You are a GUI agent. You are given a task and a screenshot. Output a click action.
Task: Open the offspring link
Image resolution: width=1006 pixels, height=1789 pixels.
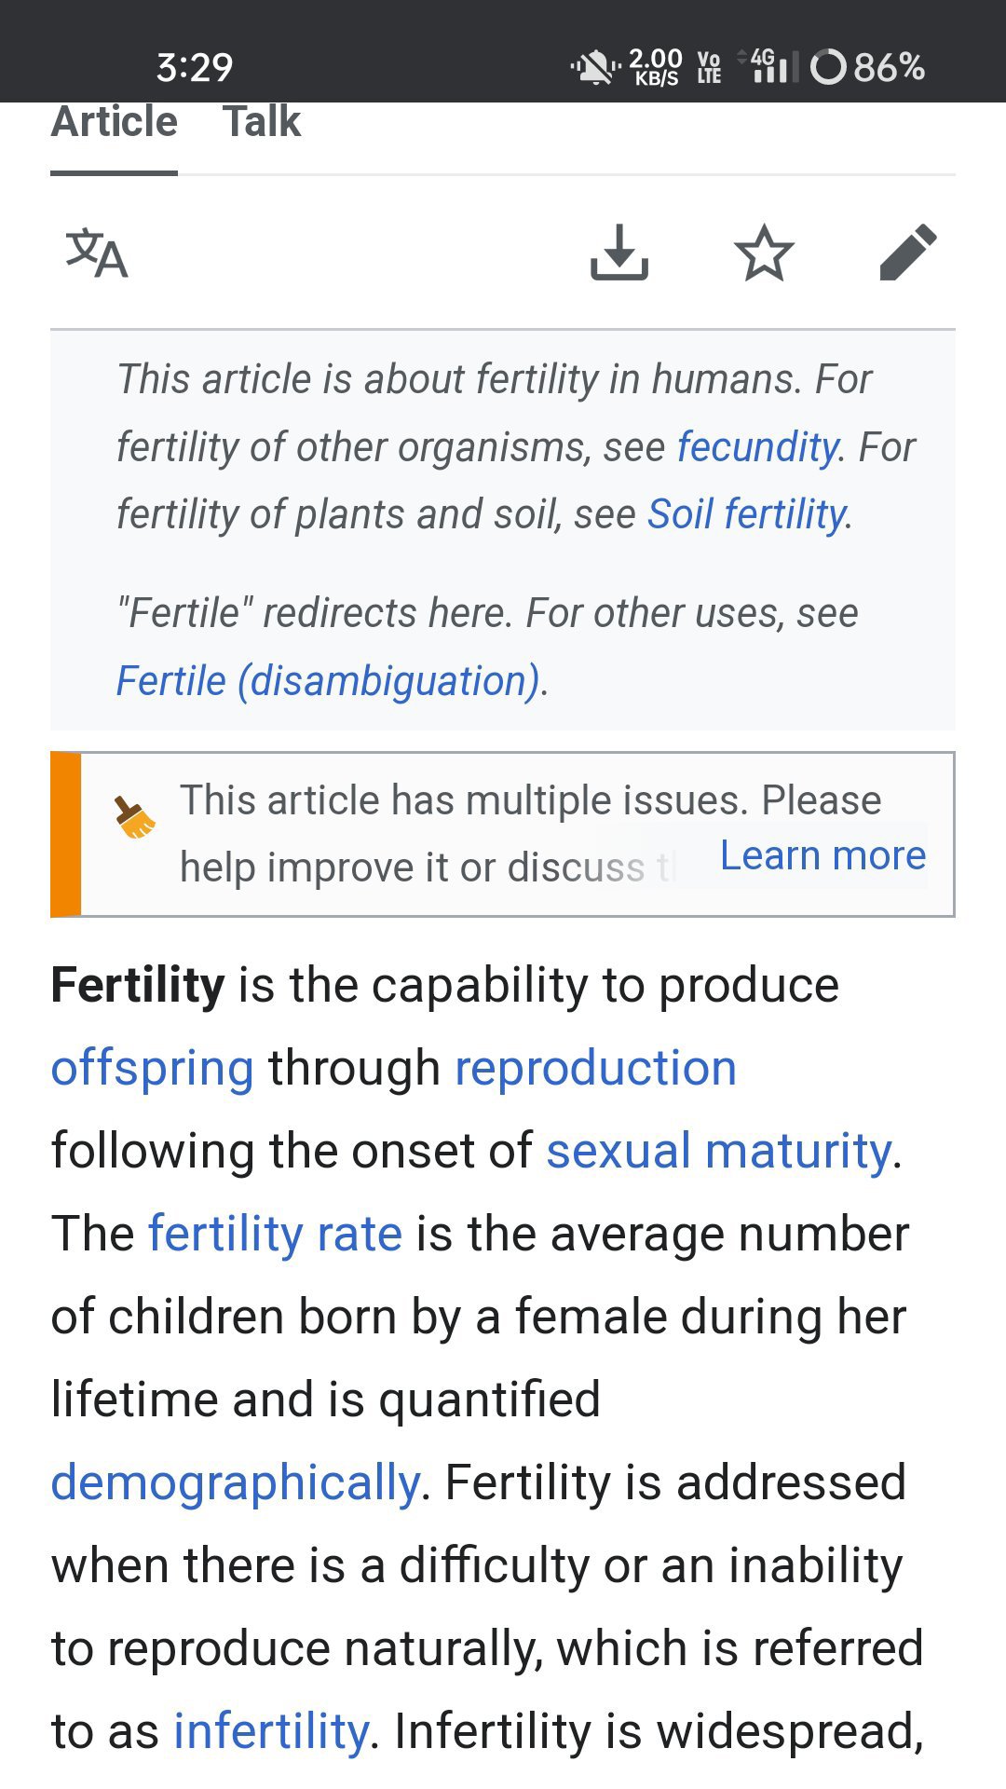click(x=152, y=1068)
